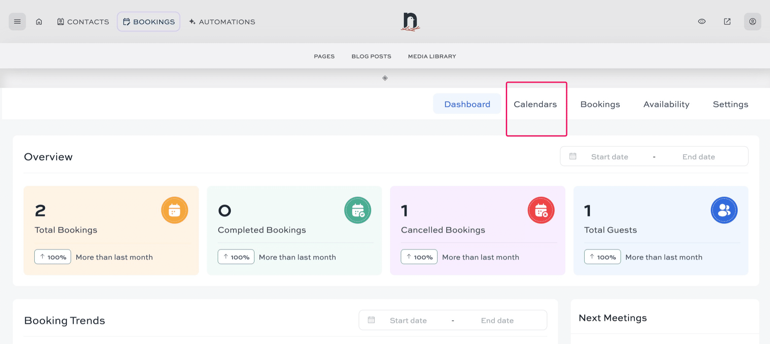The width and height of the screenshot is (770, 344).
Task: Open the Media Library link
Action: point(432,57)
